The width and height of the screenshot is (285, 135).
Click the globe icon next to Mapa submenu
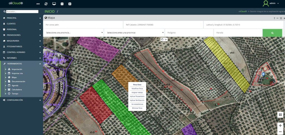(9, 77)
